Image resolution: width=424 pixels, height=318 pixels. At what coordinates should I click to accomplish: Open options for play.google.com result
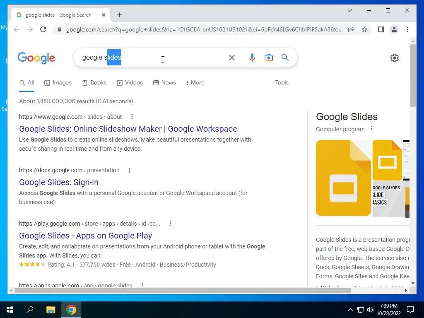(170, 224)
